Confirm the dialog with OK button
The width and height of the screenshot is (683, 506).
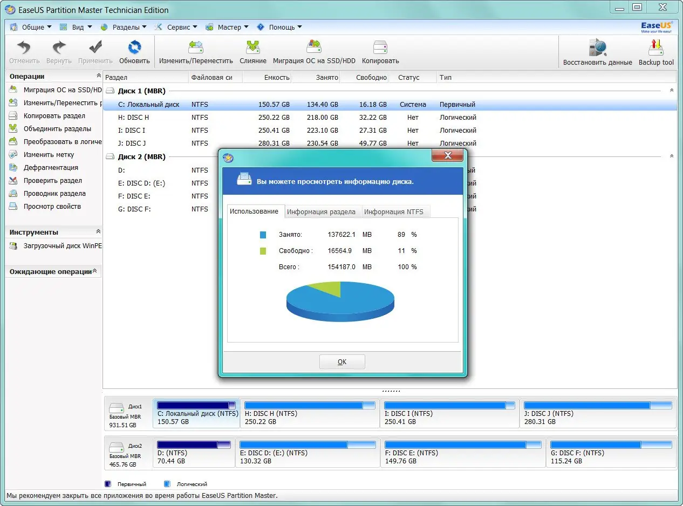(342, 362)
